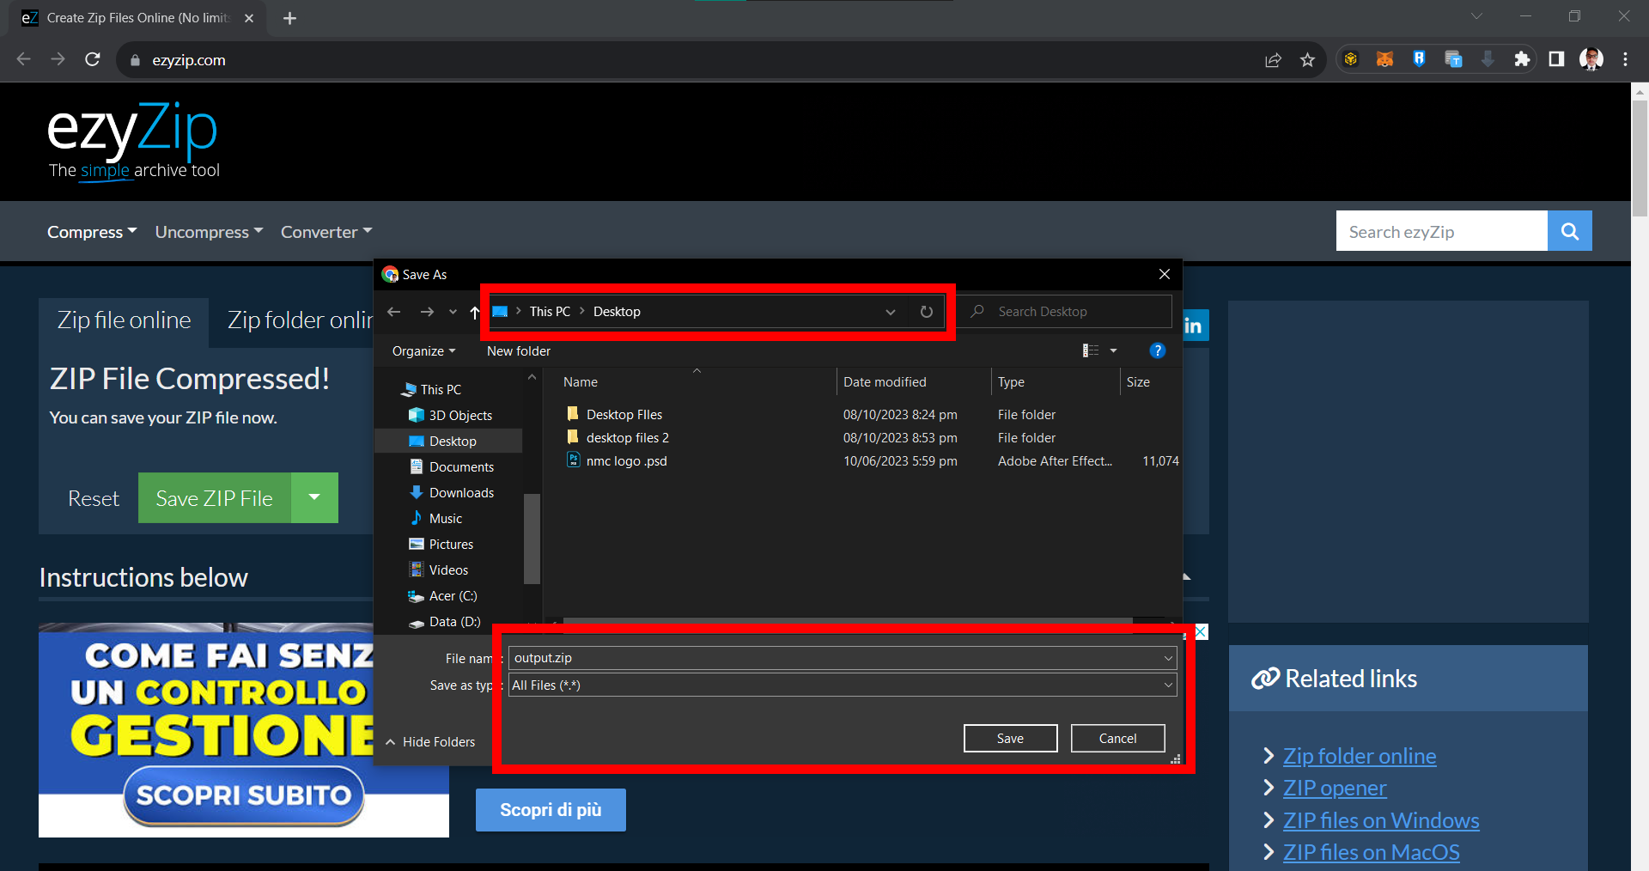Open the Compress menu
The height and width of the screenshot is (871, 1649).
tap(92, 232)
